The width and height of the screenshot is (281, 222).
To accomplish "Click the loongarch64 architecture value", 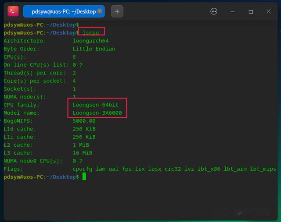I will (90, 41).
